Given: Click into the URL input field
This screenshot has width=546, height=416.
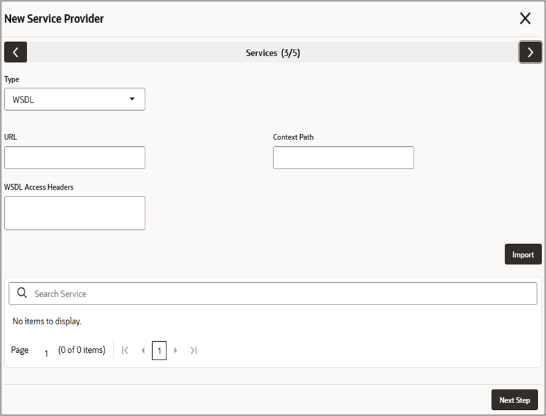Looking at the screenshot, I should click(x=75, y=158).
